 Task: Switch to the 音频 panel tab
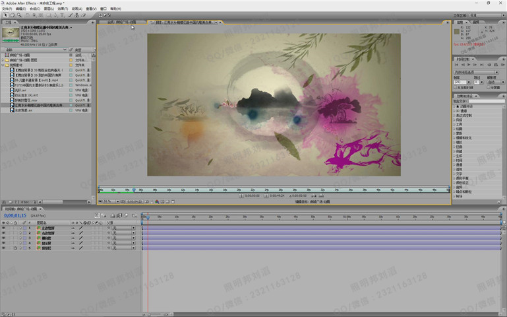pyautogui.click(x=476, y=22)
